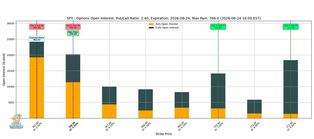314x139 pixels.
Task: Click the orange puts bar at strike 771.00
Action: point(254,116)
